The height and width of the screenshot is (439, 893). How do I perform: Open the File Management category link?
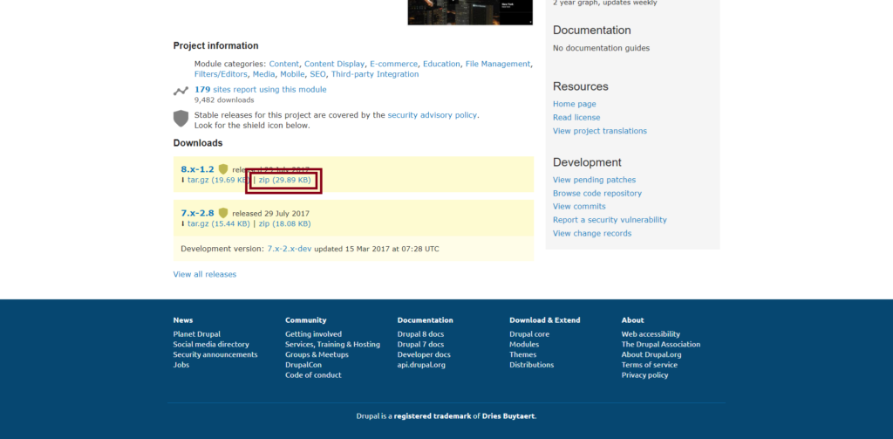(x=498, y=64)
